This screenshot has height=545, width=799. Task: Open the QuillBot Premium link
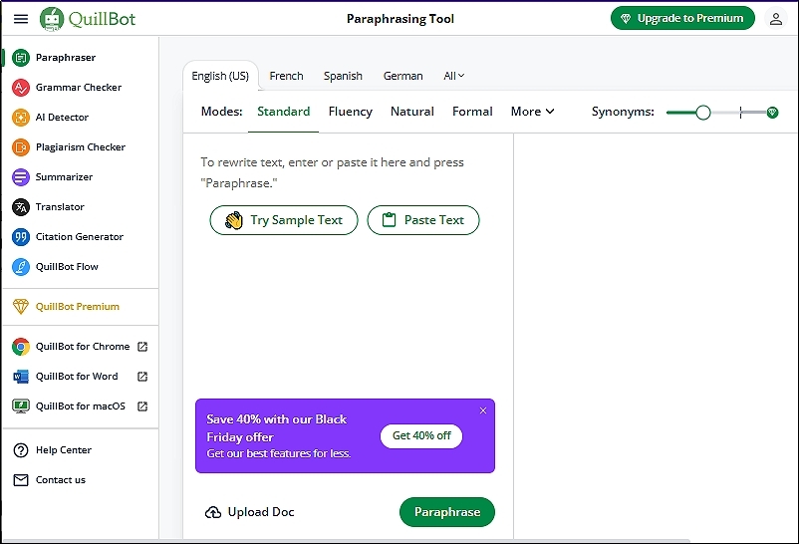click(78, 307)
